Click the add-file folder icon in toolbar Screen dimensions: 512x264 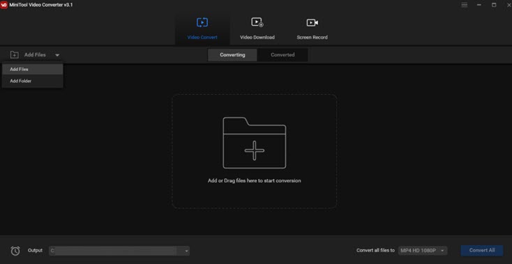(15, 55)
